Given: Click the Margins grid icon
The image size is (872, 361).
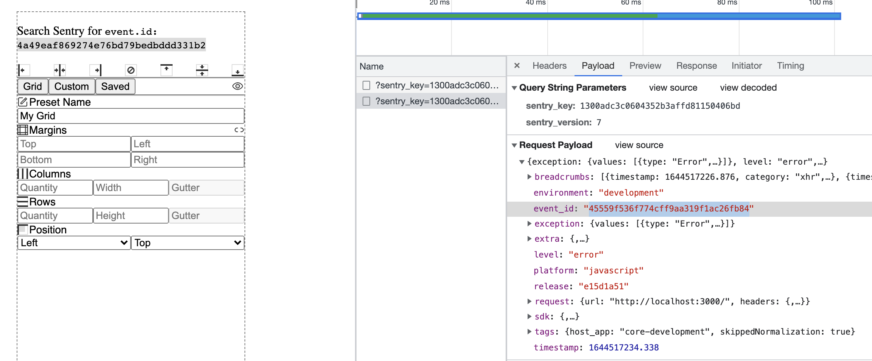Looking at the screenshot, I should [x=23, y=130].
